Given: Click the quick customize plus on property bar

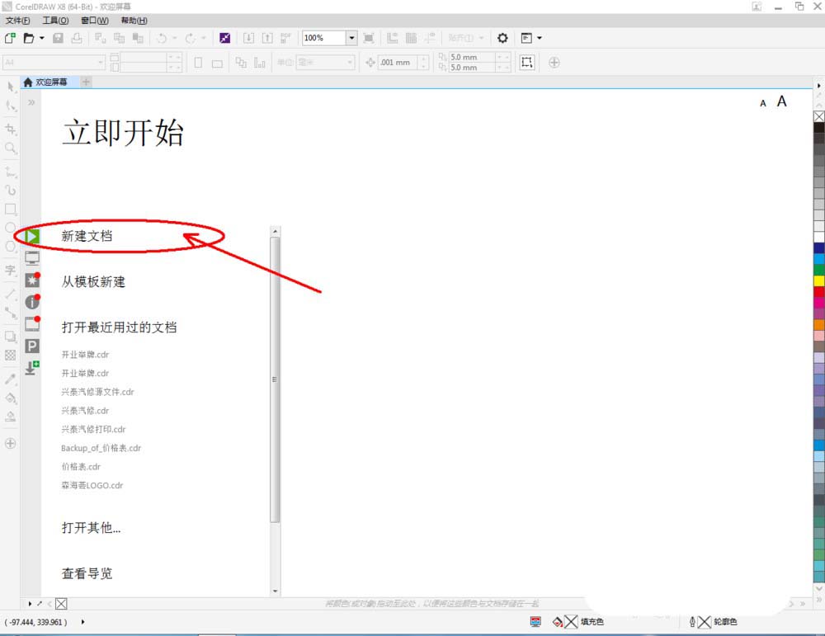Looking at the screenshot, I should tap(554, 63).
